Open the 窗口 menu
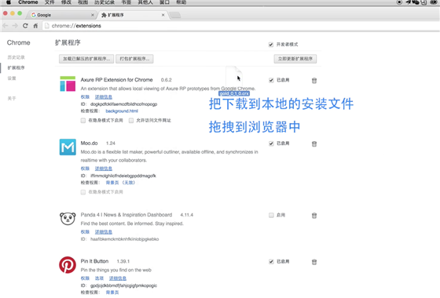 click(x=164, y=2)
